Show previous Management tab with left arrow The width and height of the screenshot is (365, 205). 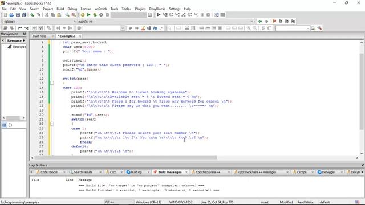(x=3, y=40)
